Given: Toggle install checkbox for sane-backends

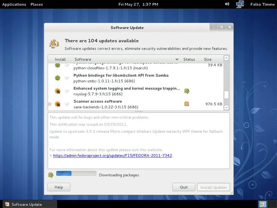Looking at the screenshot, I should coord(67,104).
